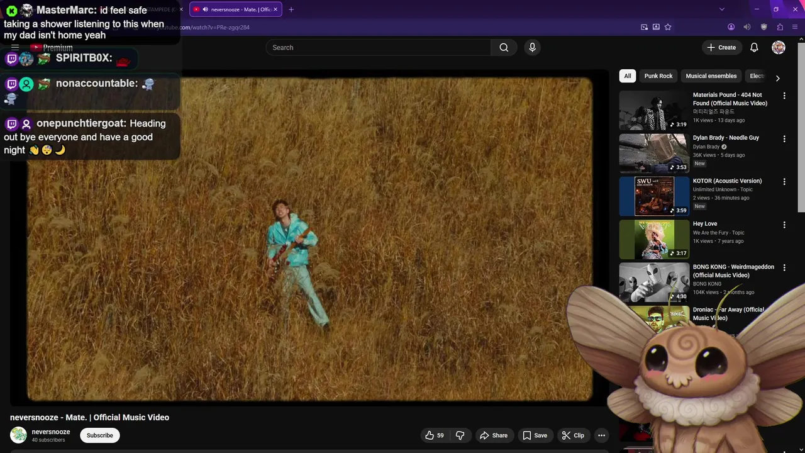805x453 pixels.
Task: Open YouTube notifications bell
Action: tap(754, 47)
